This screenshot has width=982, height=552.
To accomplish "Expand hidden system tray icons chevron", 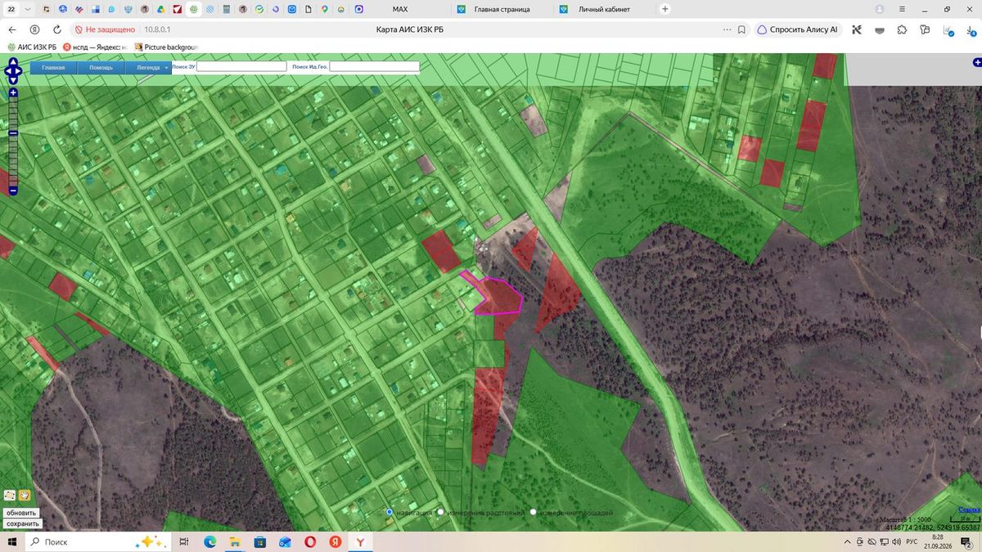I will pos(847,541).
